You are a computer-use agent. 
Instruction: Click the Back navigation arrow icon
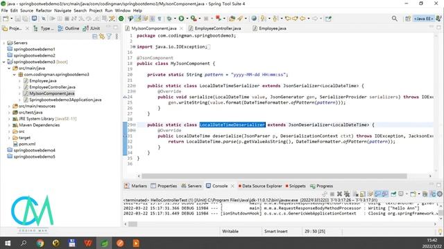(302, 19)
